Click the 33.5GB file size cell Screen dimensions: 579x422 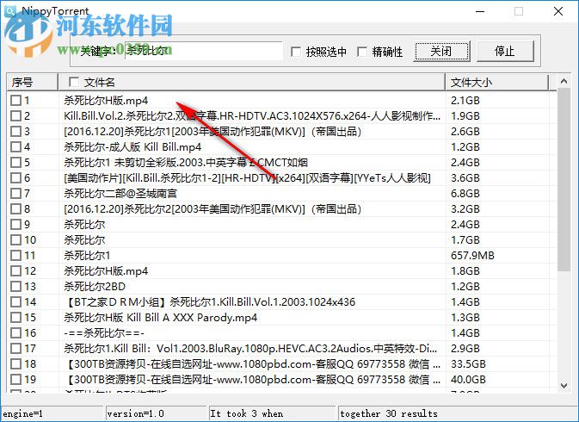tap(468, 364)
